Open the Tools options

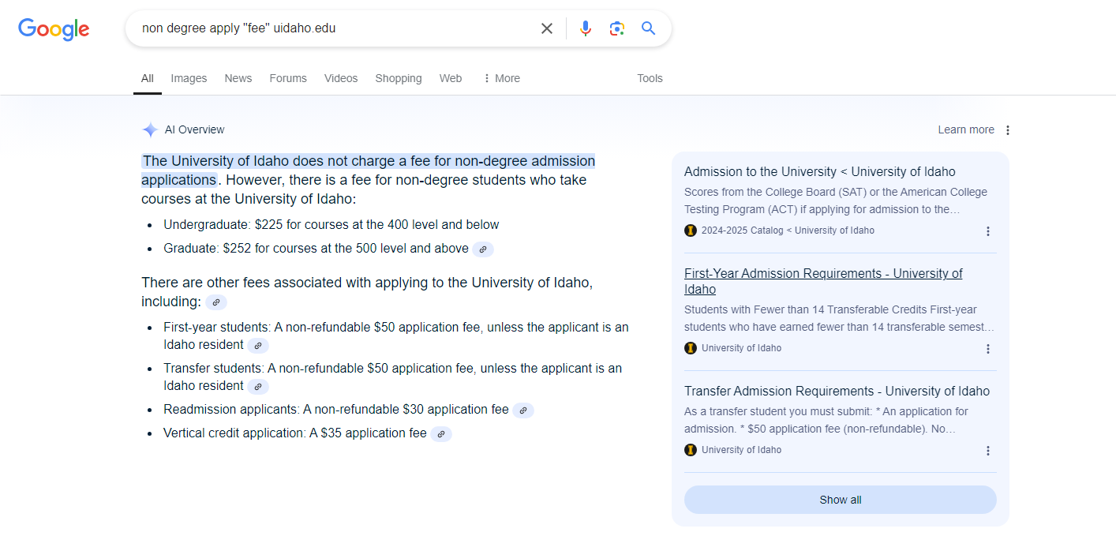(x=650, y=78)
